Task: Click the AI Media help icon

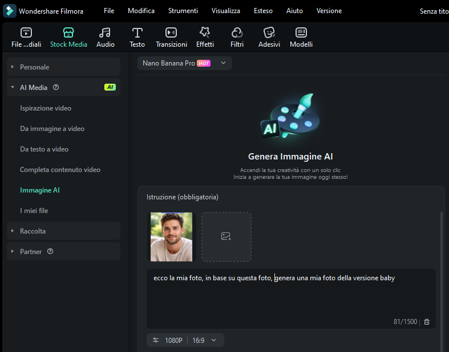Action: point(56,88)
